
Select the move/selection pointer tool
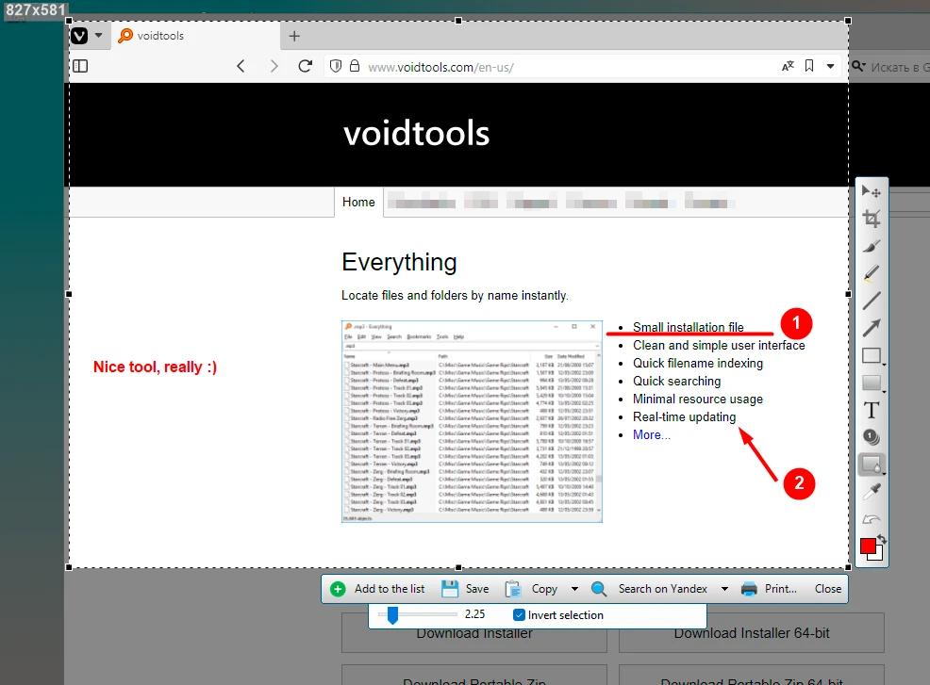871,192
